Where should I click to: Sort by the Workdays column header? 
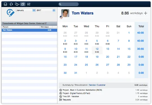(46, 27)
